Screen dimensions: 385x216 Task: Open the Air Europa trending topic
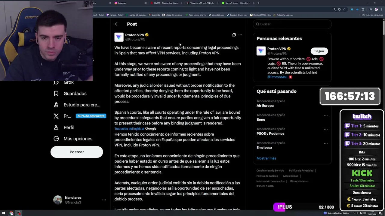tap(265, 106)
